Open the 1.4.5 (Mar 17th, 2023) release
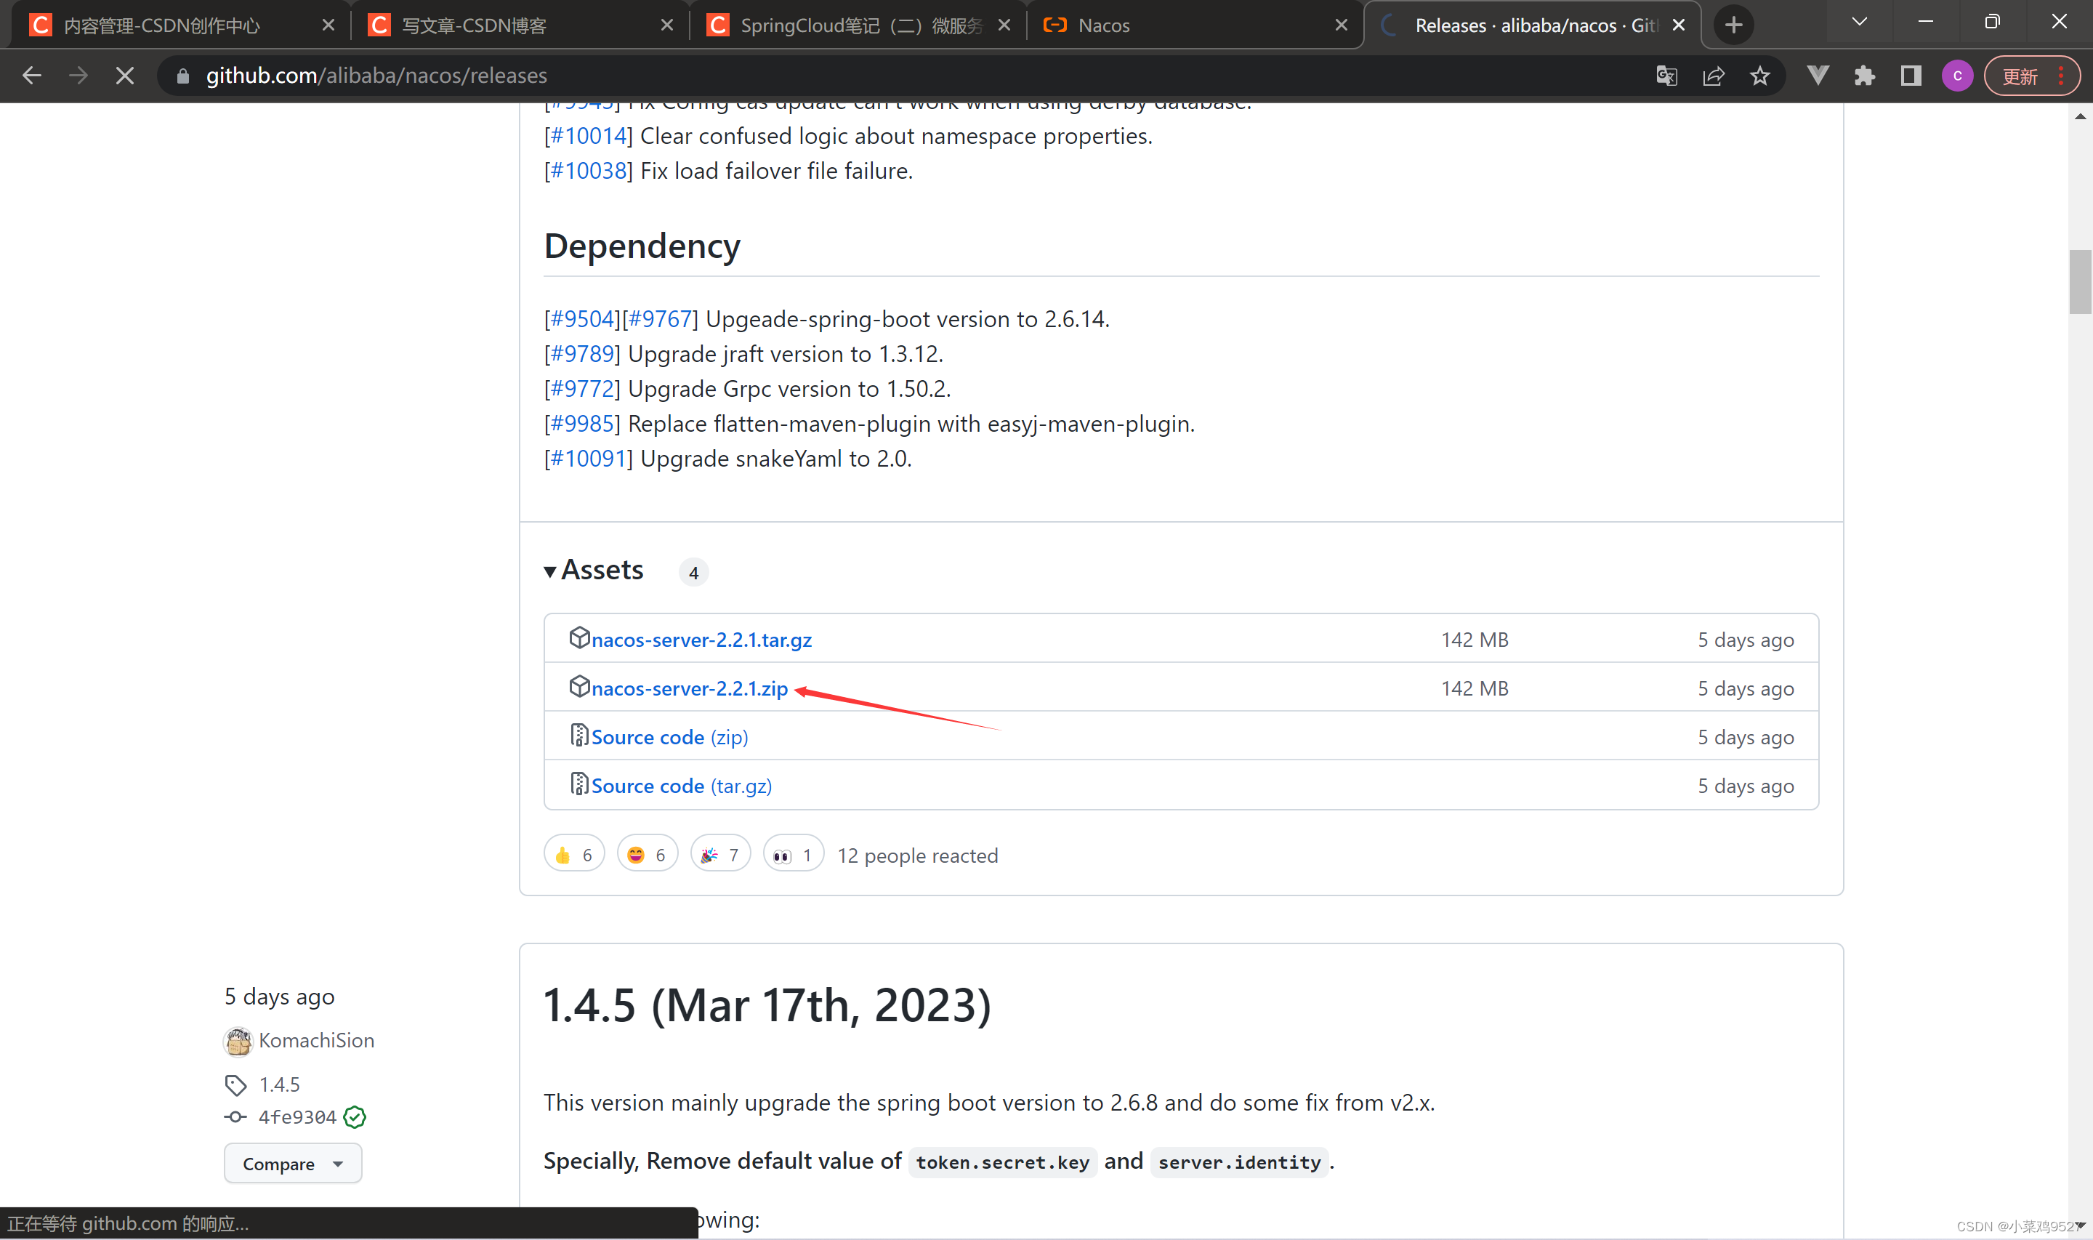 coord(767,1005)
